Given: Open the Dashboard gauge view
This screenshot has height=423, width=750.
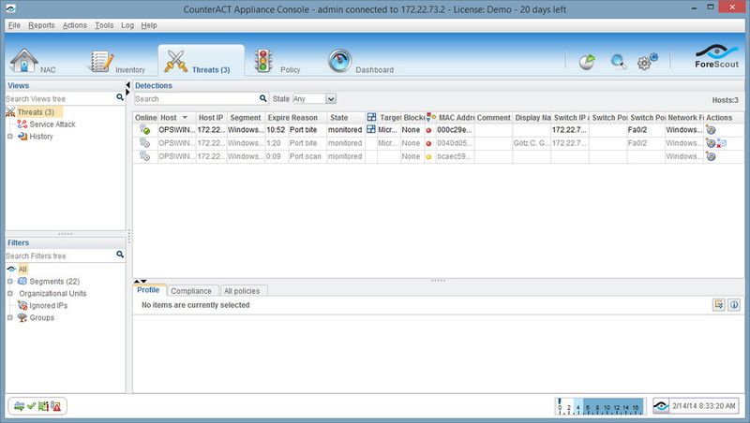Looking at the screenshot, I should [361, 62].
